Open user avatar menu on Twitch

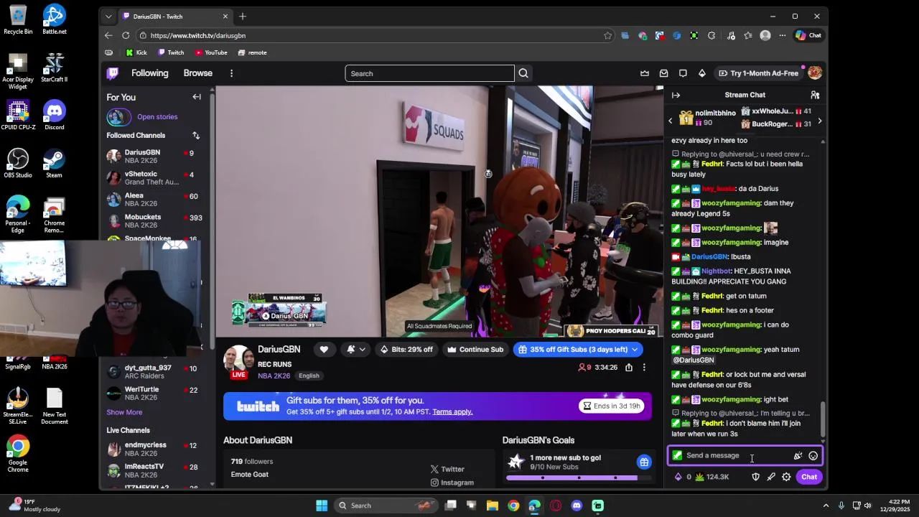click(814, 73)
